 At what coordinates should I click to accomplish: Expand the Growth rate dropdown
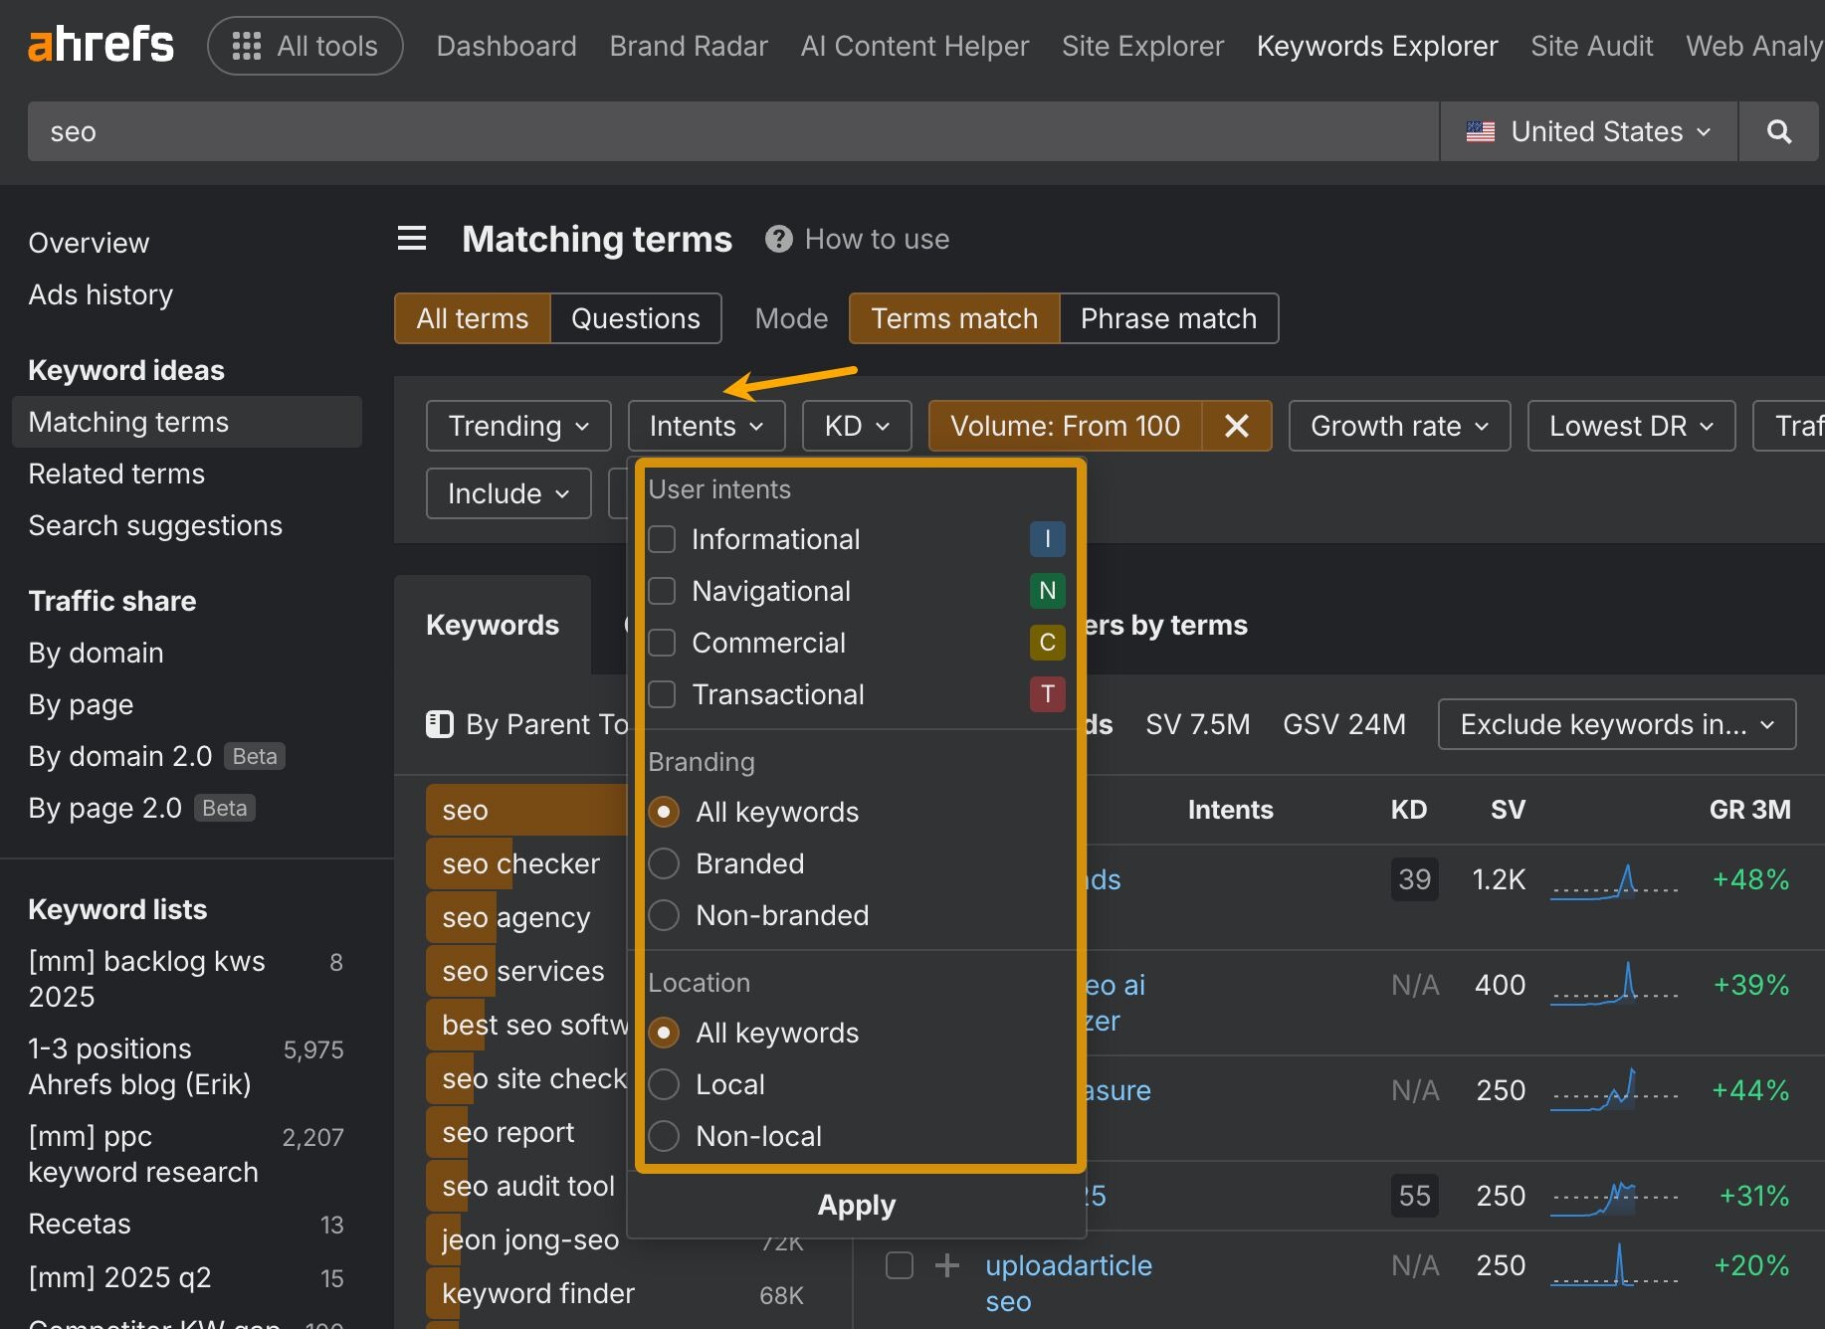[x=1398, y=426]
